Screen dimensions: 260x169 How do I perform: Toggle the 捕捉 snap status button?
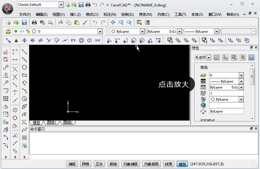(72, 164)
